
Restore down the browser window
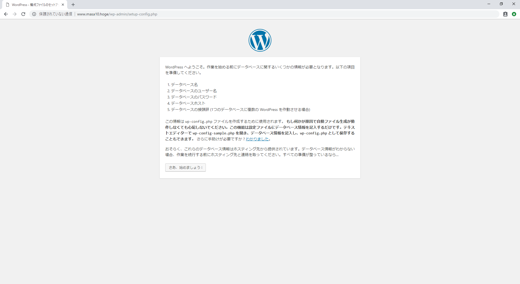[501, 4]
